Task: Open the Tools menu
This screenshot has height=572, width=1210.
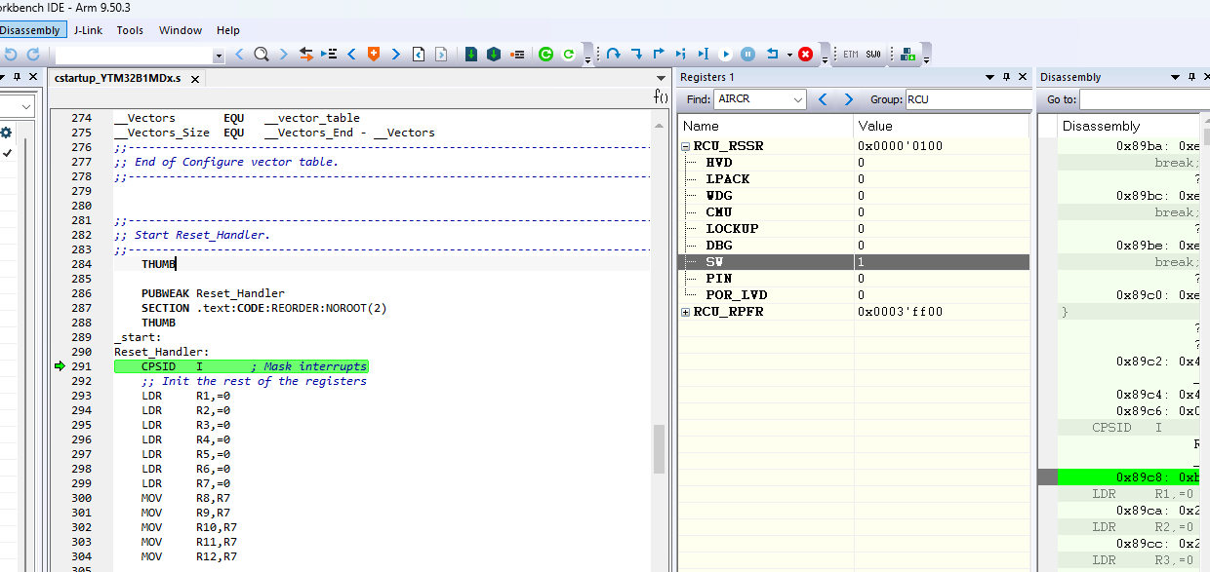Action: pyautogui.click(x=130, y=30)
